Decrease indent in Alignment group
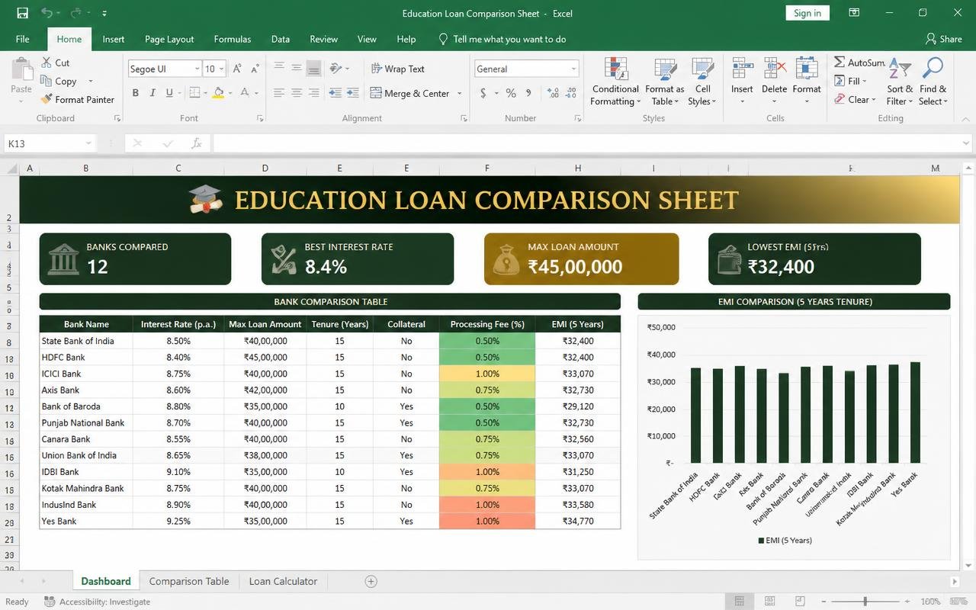The height and width of the screenshot is (610, 976). coord(335,93)
